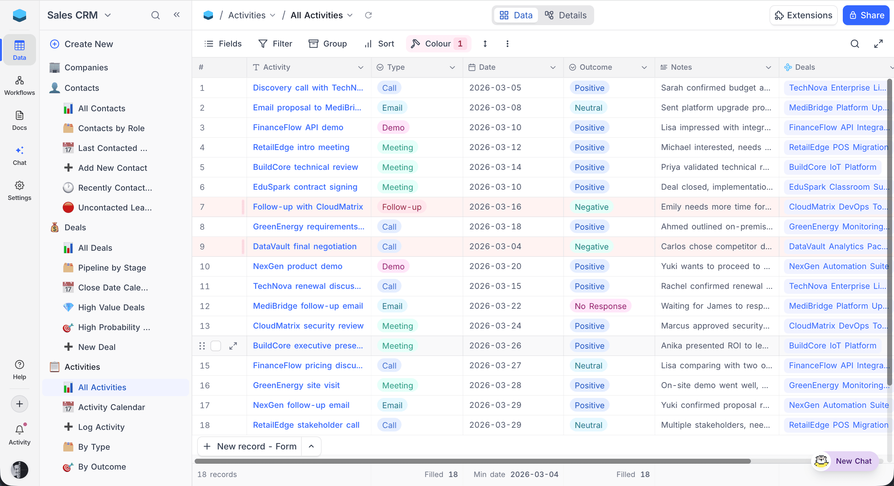Open the Sales CRM workspace dropdown
The image size is (894, 486).
(x=79, y=15)
